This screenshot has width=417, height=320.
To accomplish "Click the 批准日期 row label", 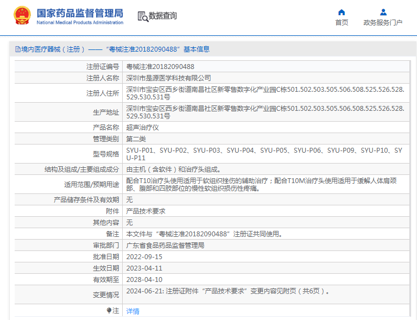I will 106,257.
